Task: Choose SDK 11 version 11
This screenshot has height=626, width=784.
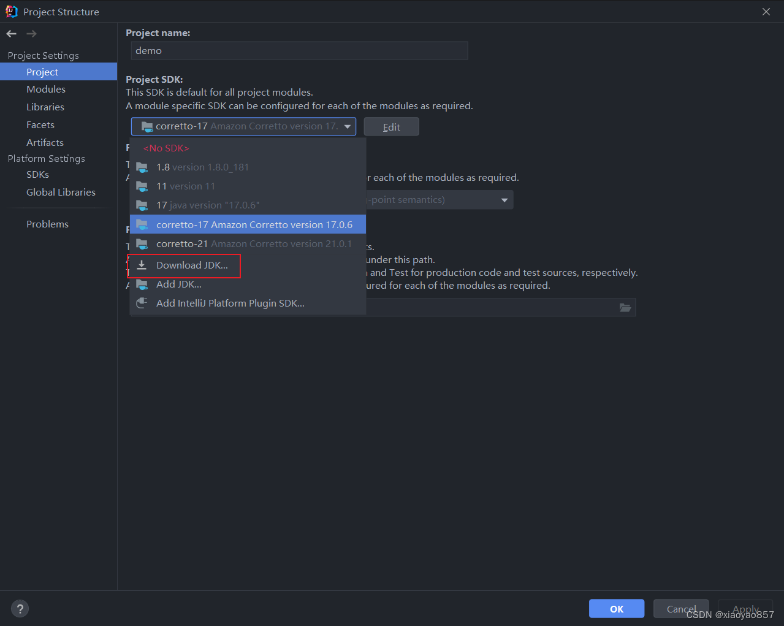Action: click(248, 186)
